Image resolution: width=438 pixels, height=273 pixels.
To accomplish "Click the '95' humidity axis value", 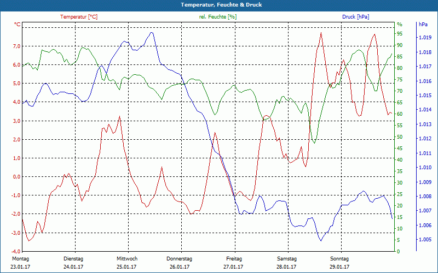I will click(x=400, y=34).
